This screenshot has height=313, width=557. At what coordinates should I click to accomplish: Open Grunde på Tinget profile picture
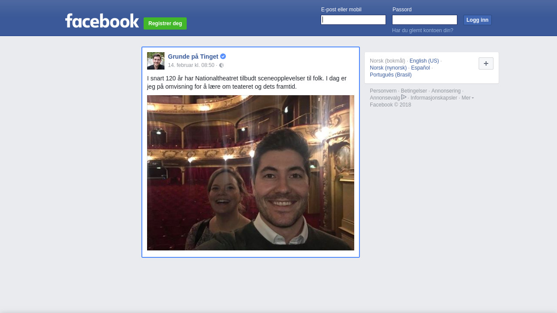pos(156,61)
